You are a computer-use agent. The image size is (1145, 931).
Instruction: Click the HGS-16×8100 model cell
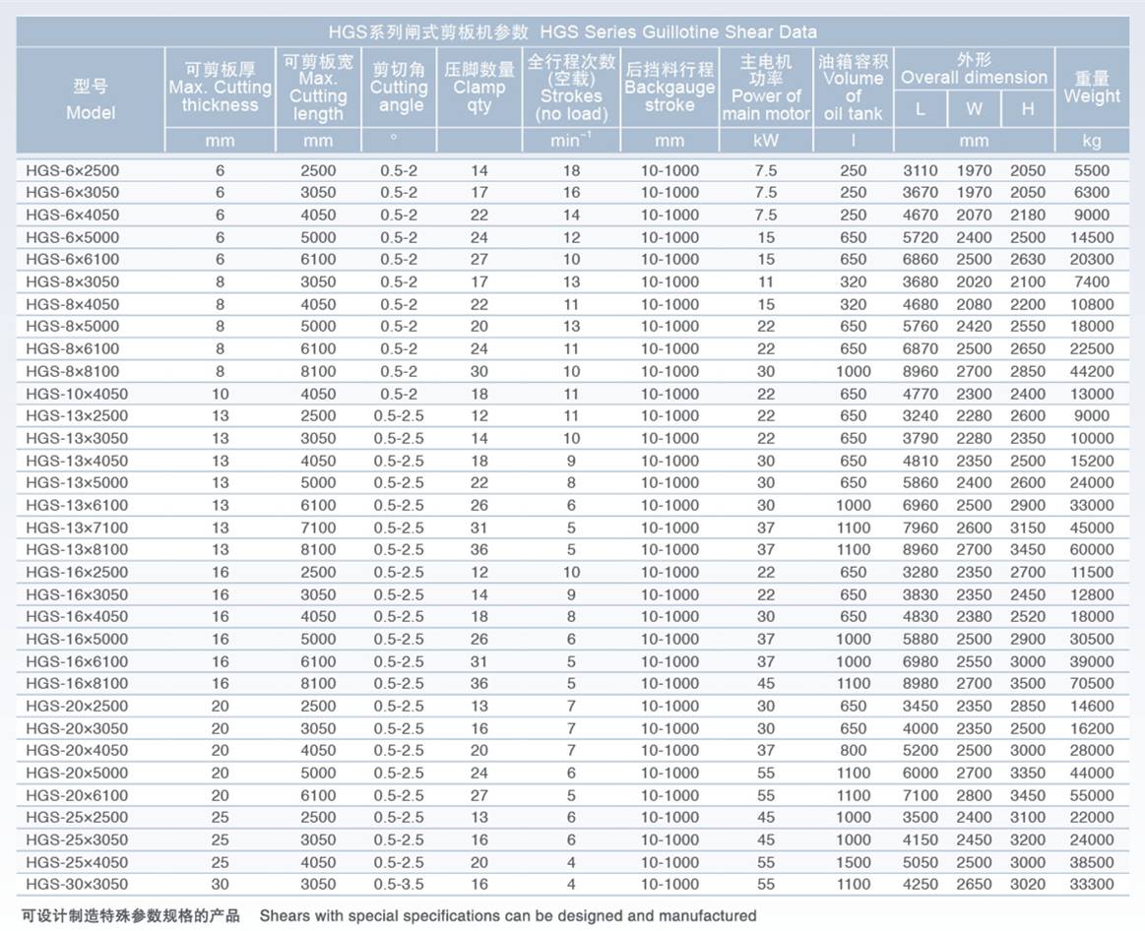point(77,683)
